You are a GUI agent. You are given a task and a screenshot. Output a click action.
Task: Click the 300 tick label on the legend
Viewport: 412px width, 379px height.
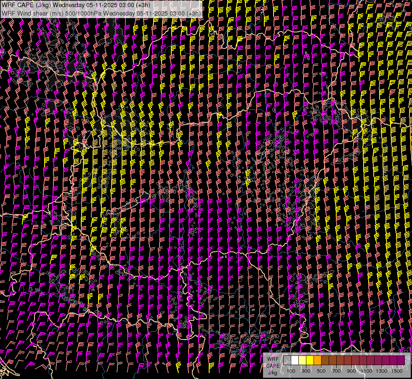[306, 371]
